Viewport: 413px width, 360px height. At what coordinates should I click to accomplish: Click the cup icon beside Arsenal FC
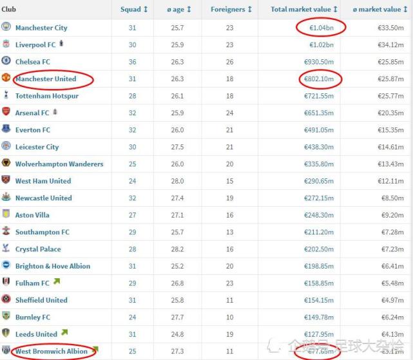click(x=55, y=111)
